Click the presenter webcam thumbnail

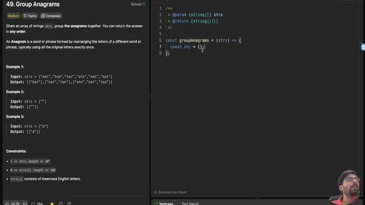pyautogui.click(x=347, y=187)
